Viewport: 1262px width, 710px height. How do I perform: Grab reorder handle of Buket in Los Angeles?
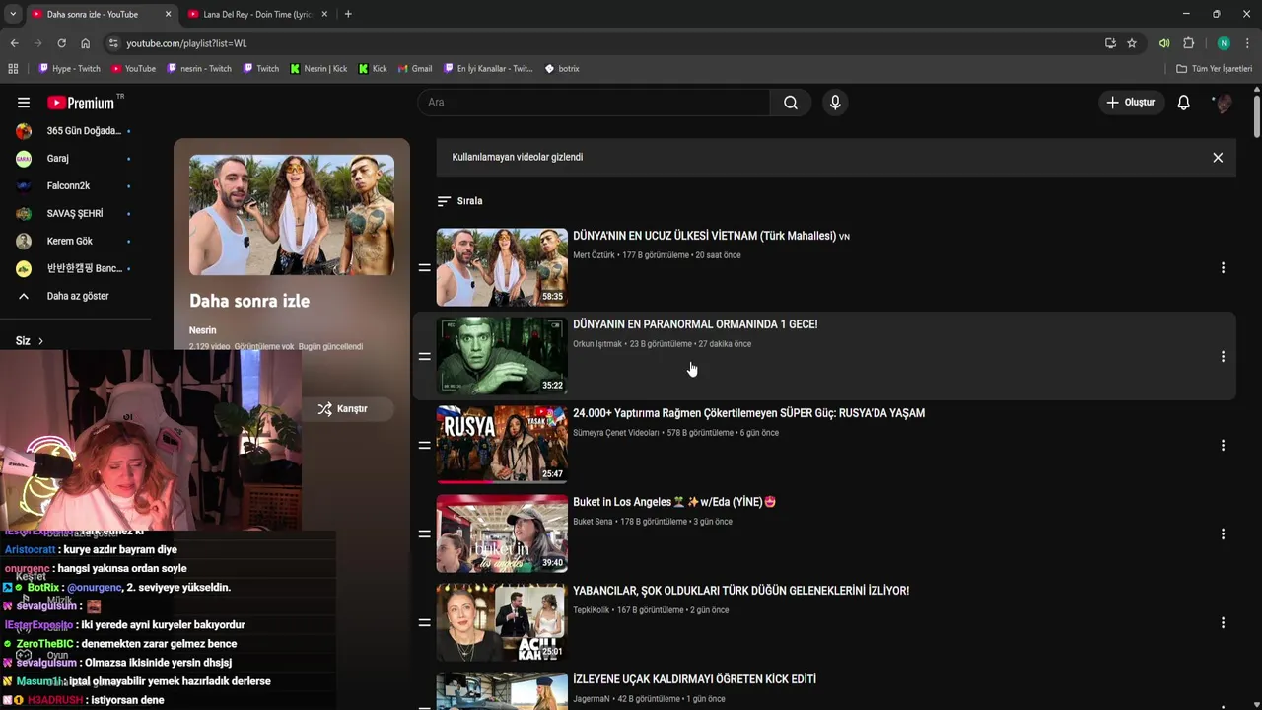coord(424,534)
